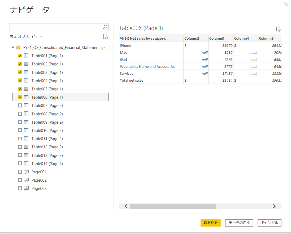Uncheck the Table006 (Page 1) checkbox
Screen dimensions: 291x234
point(20,97)
